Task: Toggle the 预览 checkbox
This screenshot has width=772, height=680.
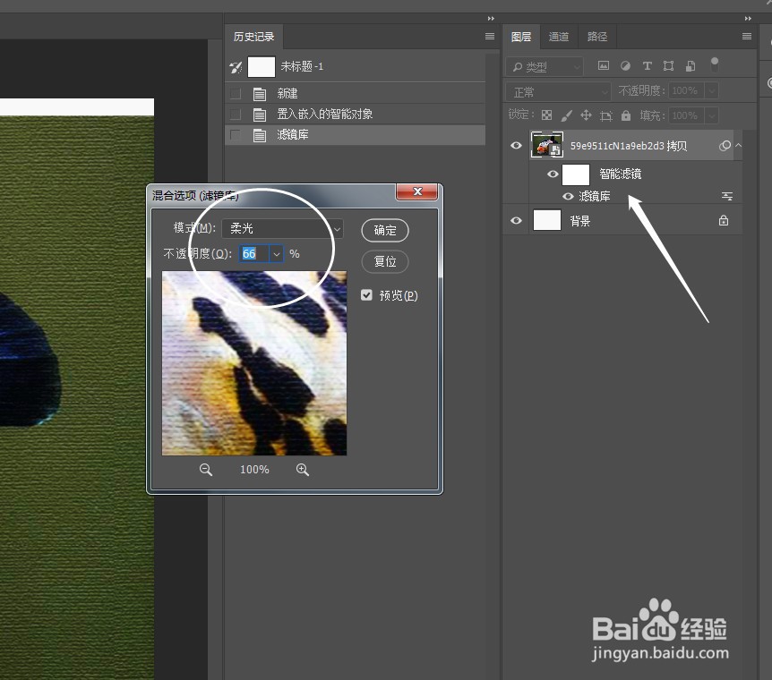Action: [x=366, y=294]
